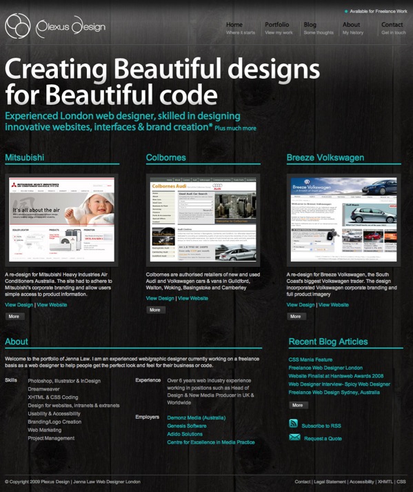Open Centre for Excellence in Media Practice
Screen dimensions: 413x492
pos(211,442)
